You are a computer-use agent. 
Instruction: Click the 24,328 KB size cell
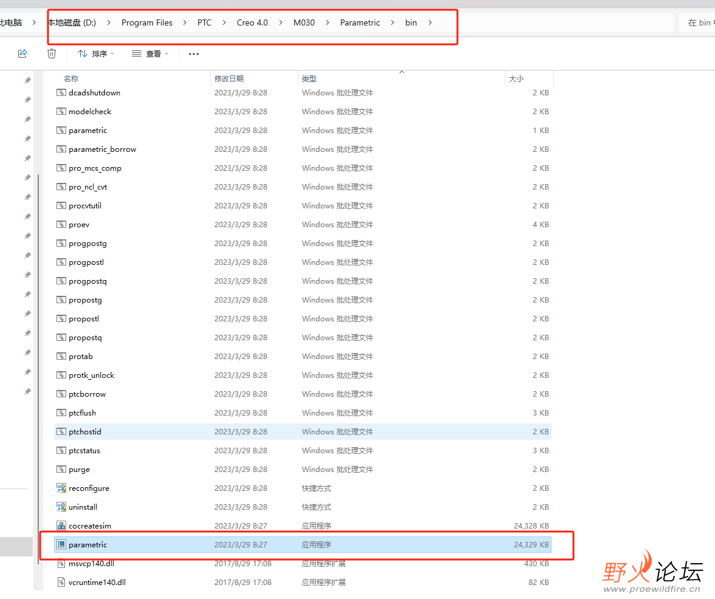[531, 525]
